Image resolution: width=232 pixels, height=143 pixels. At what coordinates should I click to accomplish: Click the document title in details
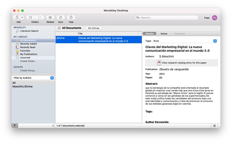178,49
